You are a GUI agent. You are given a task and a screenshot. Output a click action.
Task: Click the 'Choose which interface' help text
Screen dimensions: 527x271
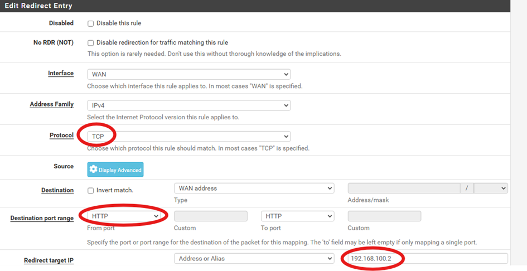195,86
